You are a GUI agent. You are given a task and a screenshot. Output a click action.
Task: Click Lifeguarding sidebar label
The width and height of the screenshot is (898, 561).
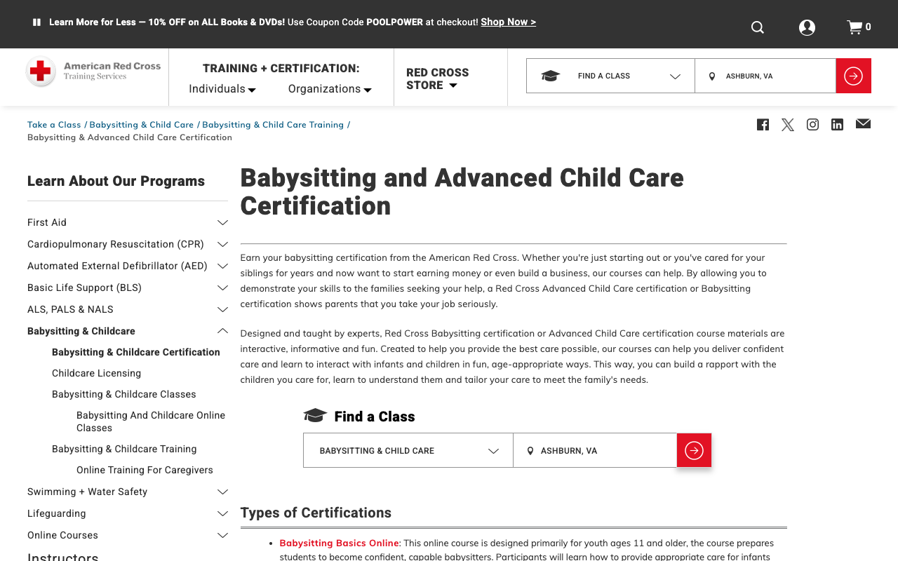pos(57,513)
